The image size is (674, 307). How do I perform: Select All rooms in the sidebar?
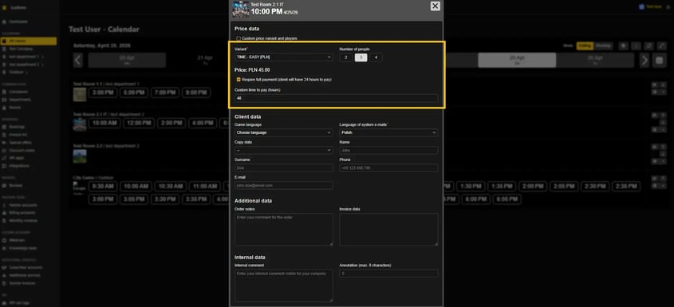(29, 41)
